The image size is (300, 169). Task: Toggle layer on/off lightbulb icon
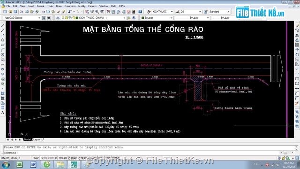pos(63,18)
